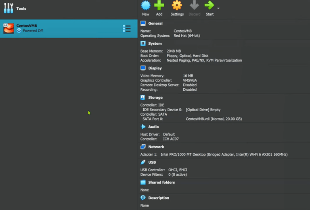Click Remote Desktop Server 'Disabled' value
Image resolution: width=310 pixels, height=210 pixels.
click(x=190, y=85)
